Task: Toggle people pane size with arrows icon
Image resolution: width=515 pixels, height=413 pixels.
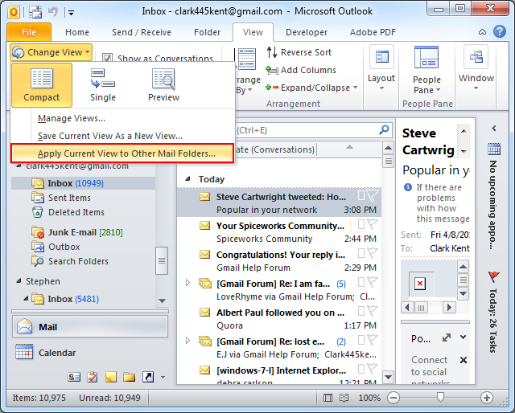Action: tap(447, 337)
